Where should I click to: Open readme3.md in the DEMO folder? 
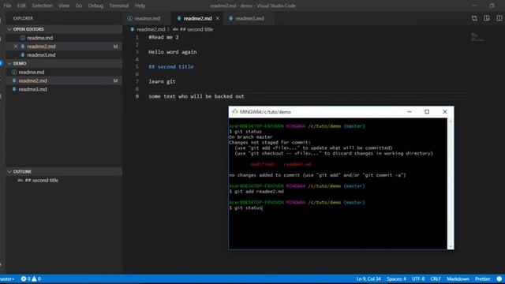click(64, 89)
